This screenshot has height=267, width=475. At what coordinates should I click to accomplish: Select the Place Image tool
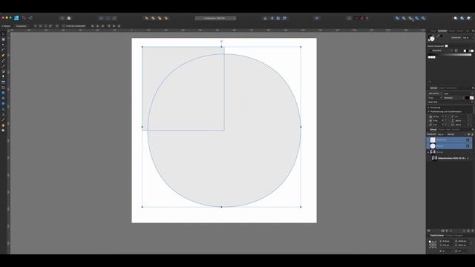pos(3,82)
